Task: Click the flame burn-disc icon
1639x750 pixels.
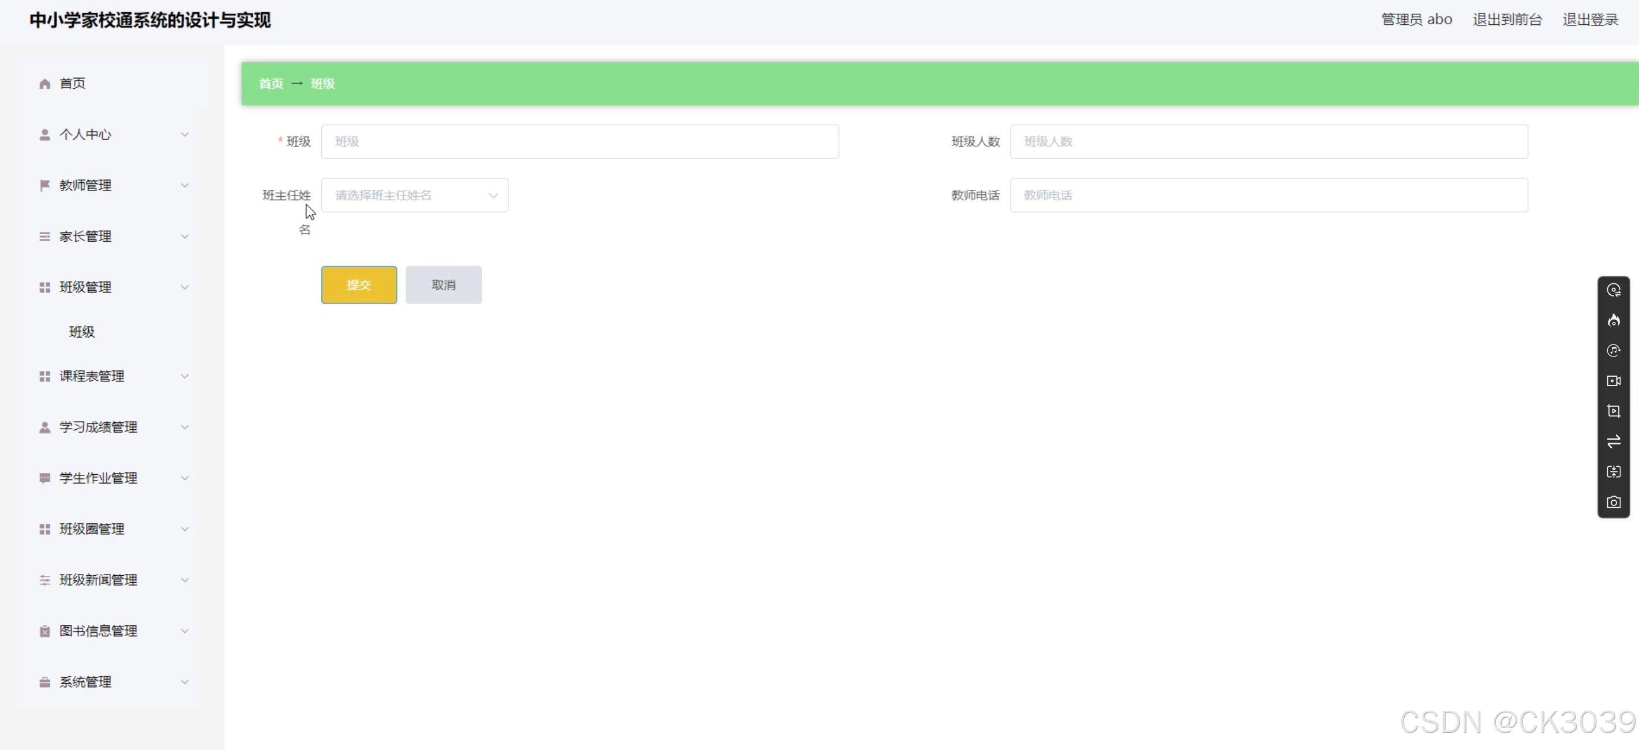Action: [1613, 321]
